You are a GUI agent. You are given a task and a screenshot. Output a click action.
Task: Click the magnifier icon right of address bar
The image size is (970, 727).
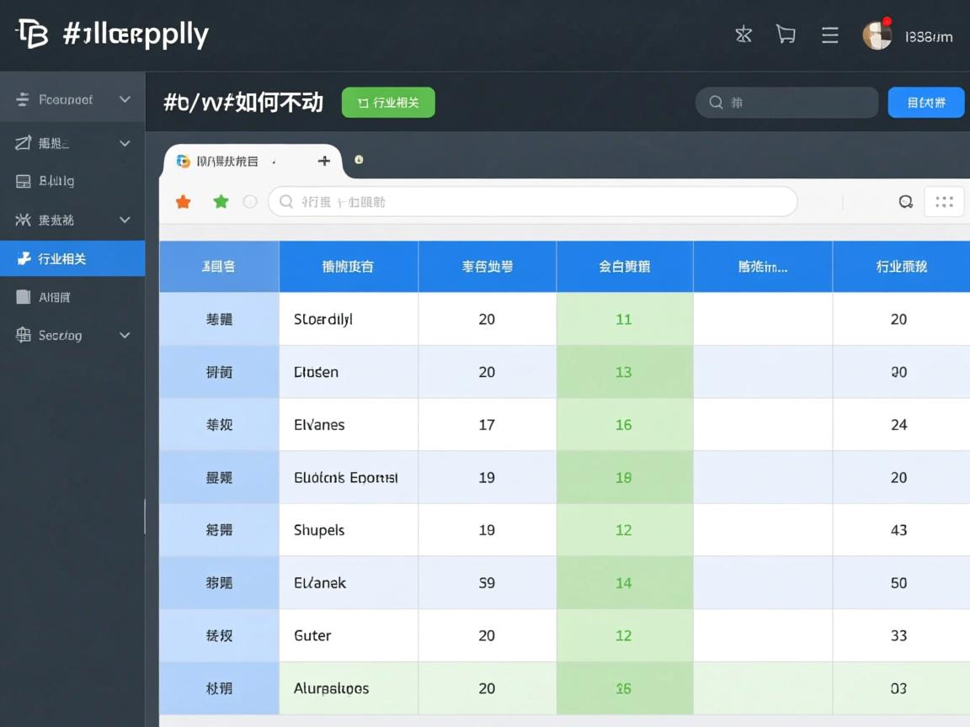point(906,202)
